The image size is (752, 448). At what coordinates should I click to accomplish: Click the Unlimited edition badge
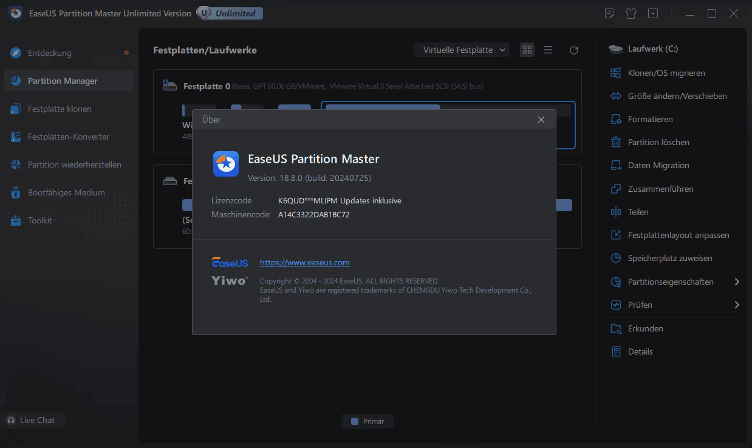pyautogui.click(x=230, y=13)
